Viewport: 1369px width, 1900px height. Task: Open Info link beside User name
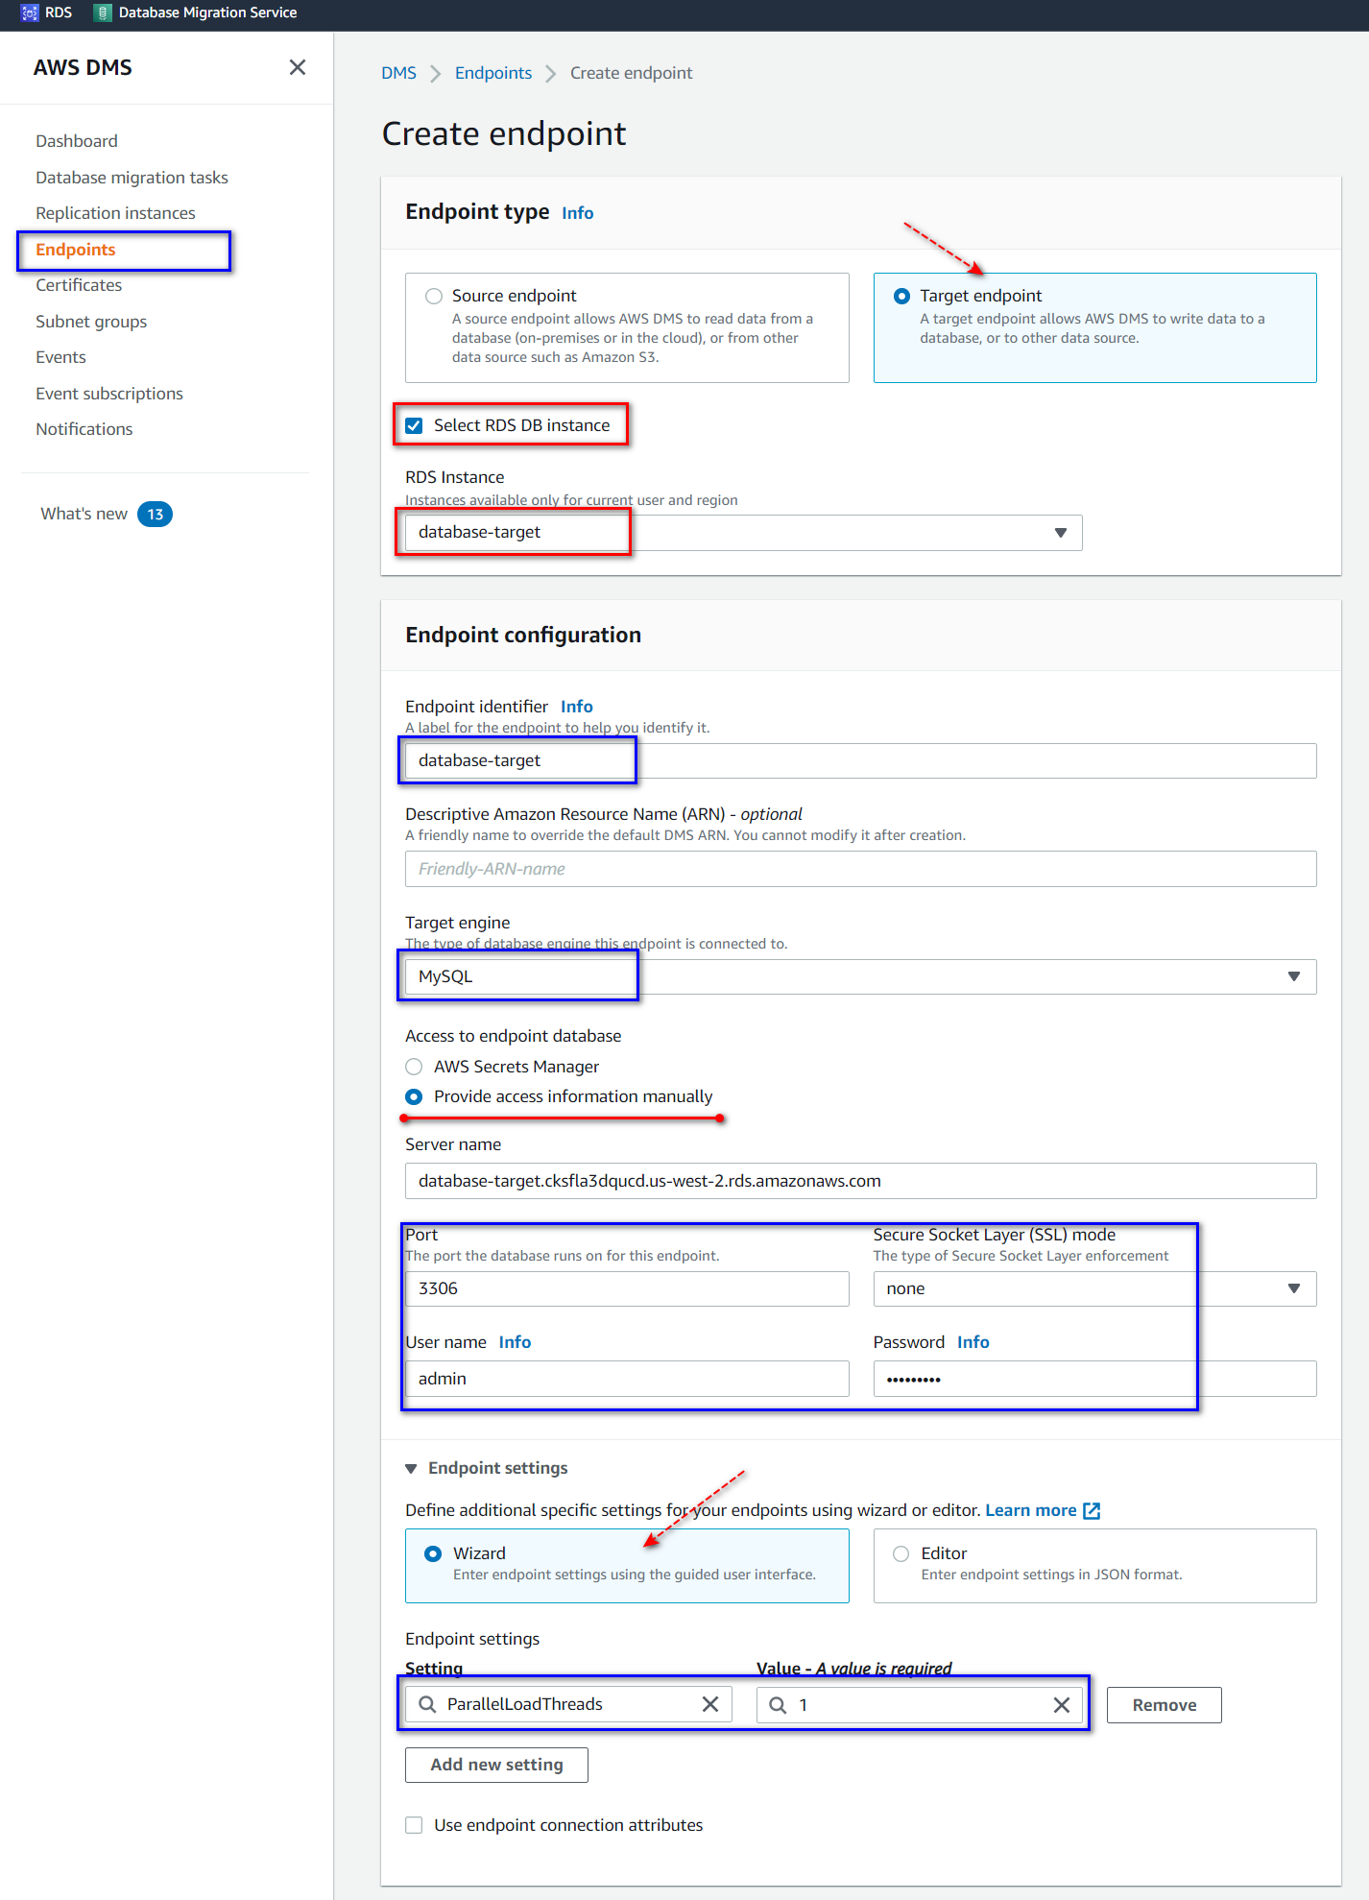[x=515, y=1342]
